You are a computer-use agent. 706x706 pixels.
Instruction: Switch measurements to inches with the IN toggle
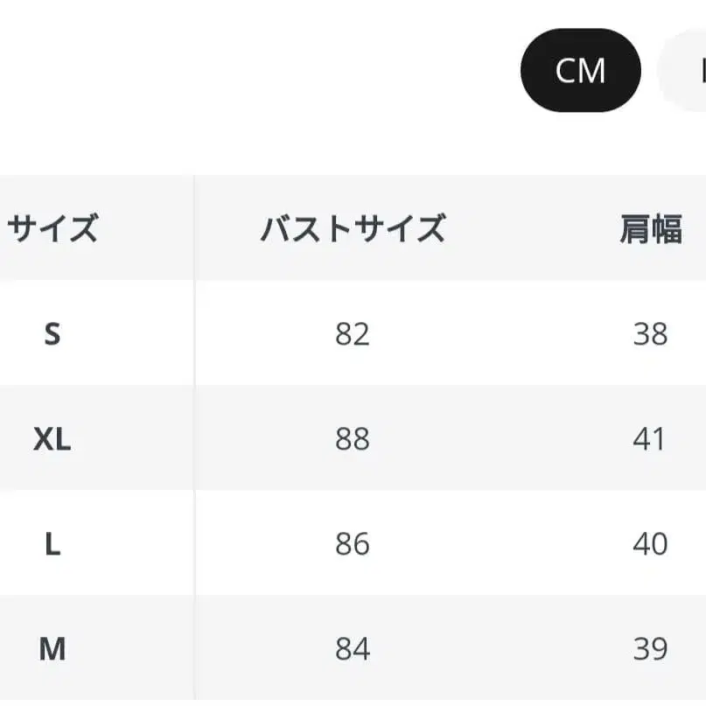[x=699, y=70]
